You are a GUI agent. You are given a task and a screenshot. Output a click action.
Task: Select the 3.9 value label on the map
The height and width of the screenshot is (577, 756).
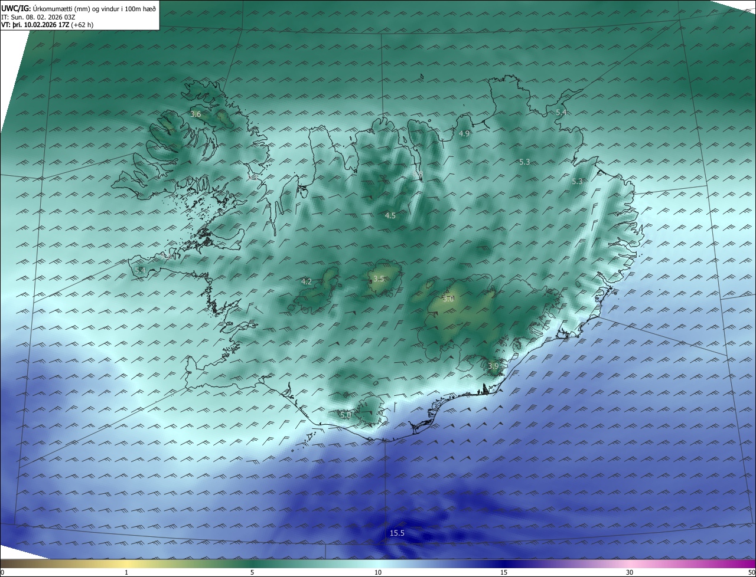pyautogui.click(x=493, y=366)
